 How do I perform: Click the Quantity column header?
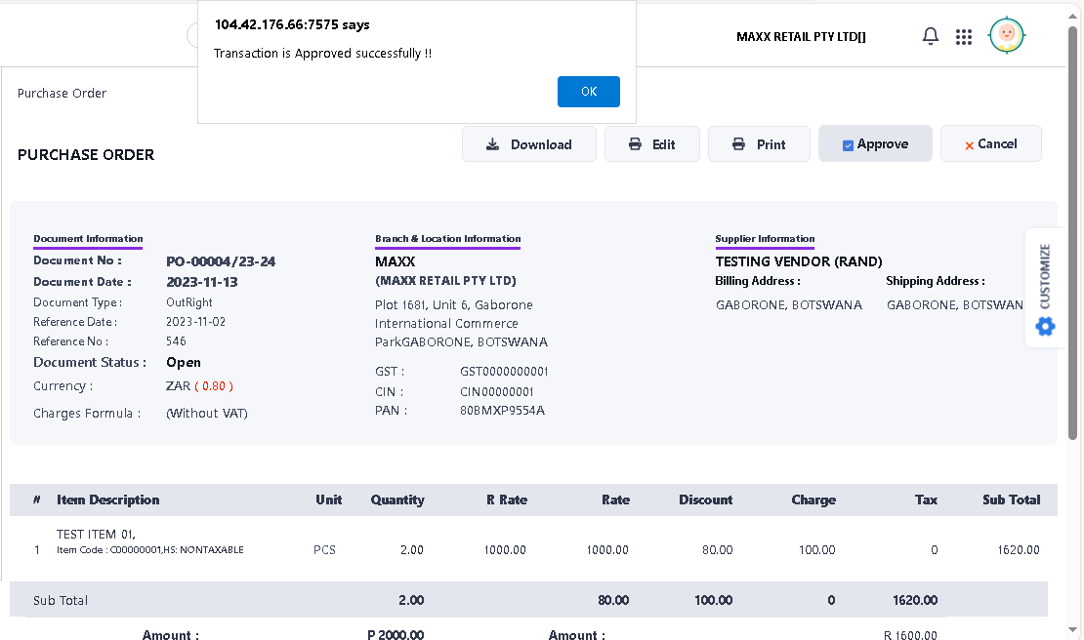(396, 500)
